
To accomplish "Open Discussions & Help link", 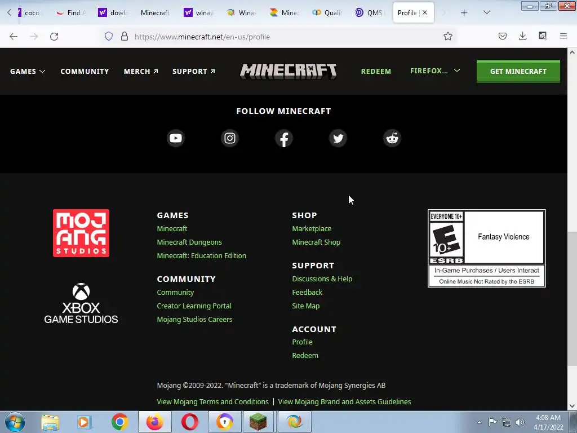I will point(322,279).
